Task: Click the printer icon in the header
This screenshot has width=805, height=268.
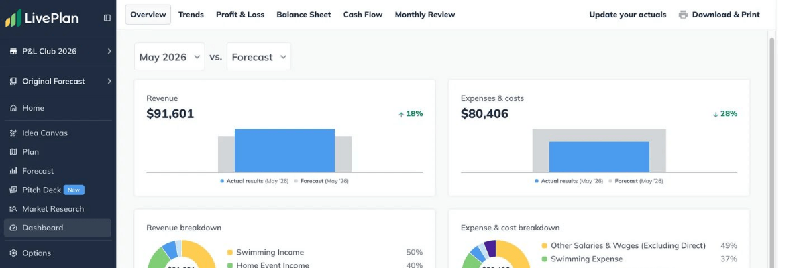Action: pos(683,15)
